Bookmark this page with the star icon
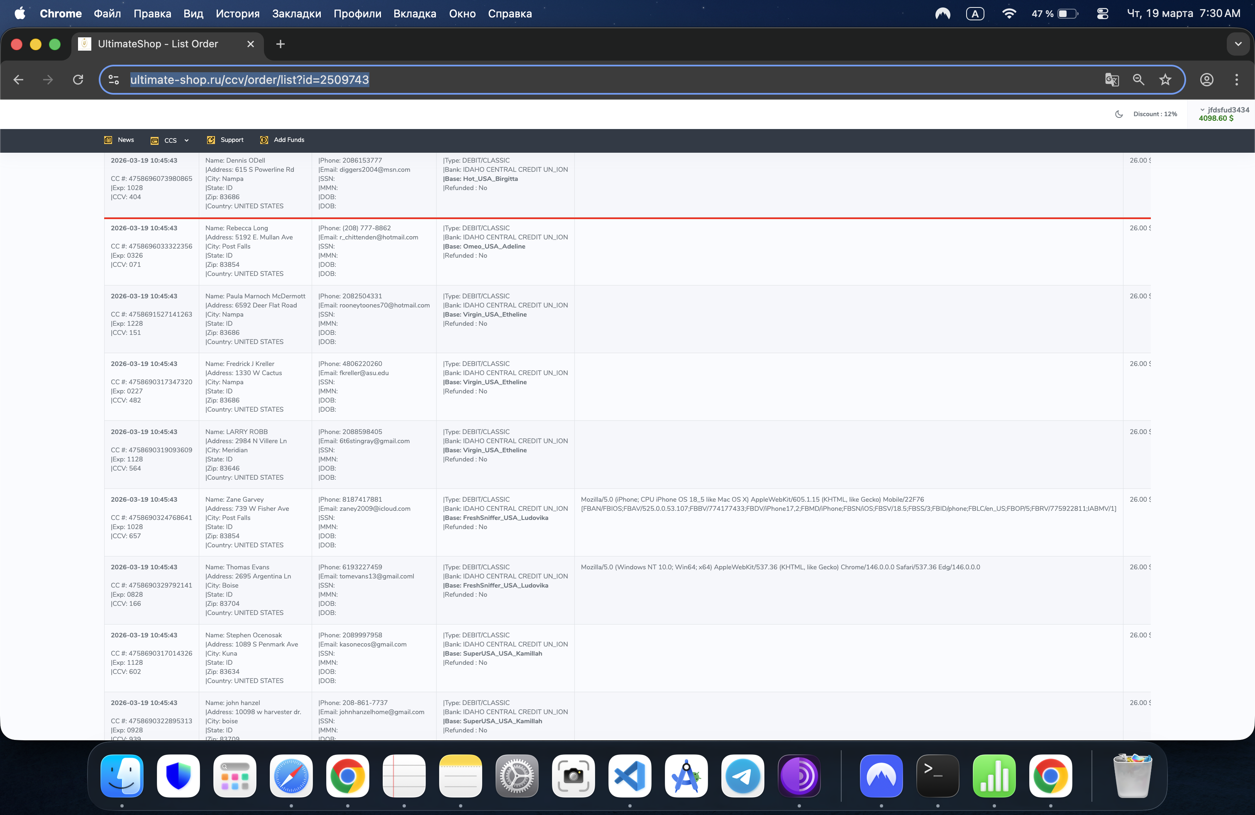This screenshot has width=1255, height=815. click(1165, 80)
